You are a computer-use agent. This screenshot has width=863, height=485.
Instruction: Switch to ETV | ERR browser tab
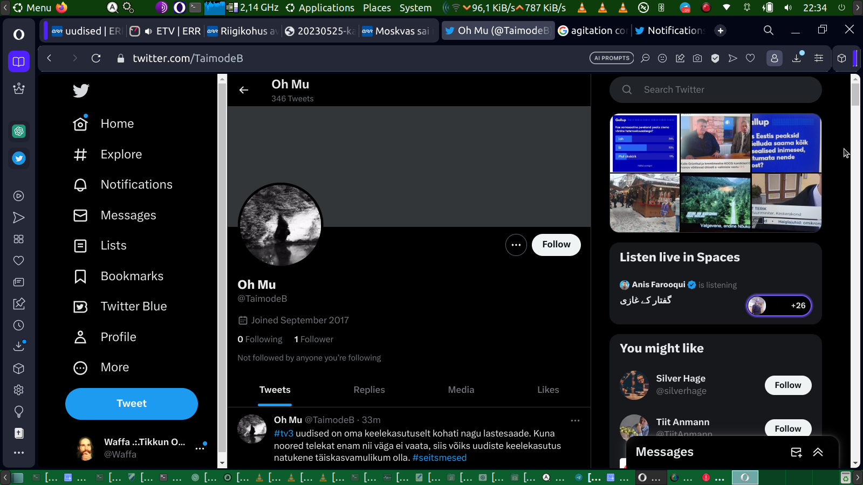point(165,31)
